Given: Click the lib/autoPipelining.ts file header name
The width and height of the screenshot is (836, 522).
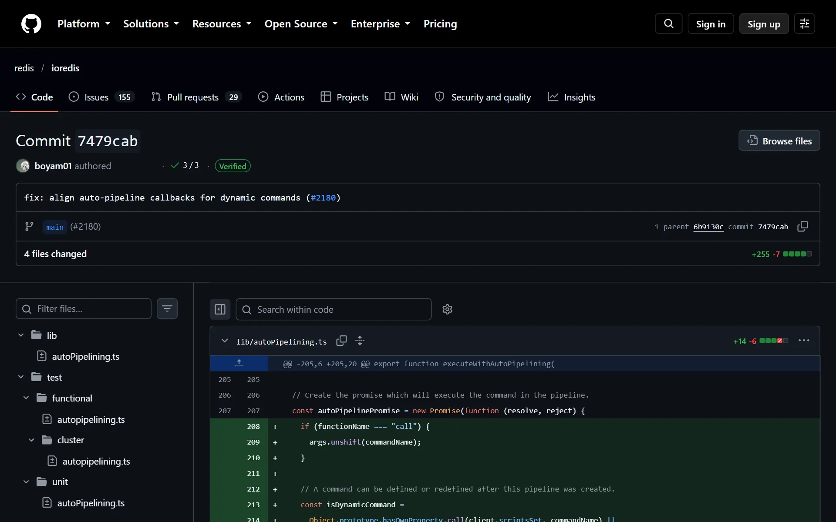Looking at the screenshot, I should click(x=281, y=341).
